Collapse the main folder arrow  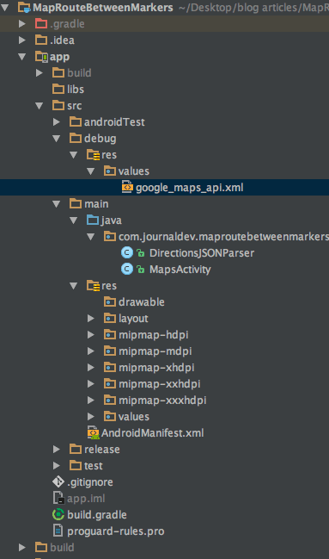(56, 204)
